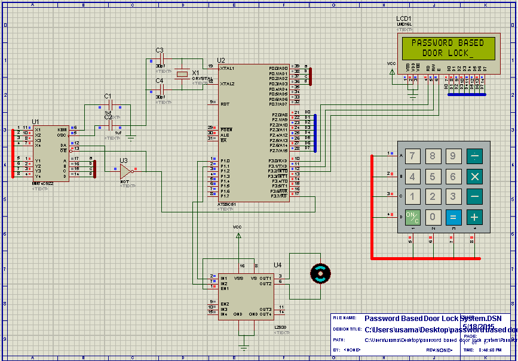
Task: Select the motor symbol beside U4
Action: [321, 273]
